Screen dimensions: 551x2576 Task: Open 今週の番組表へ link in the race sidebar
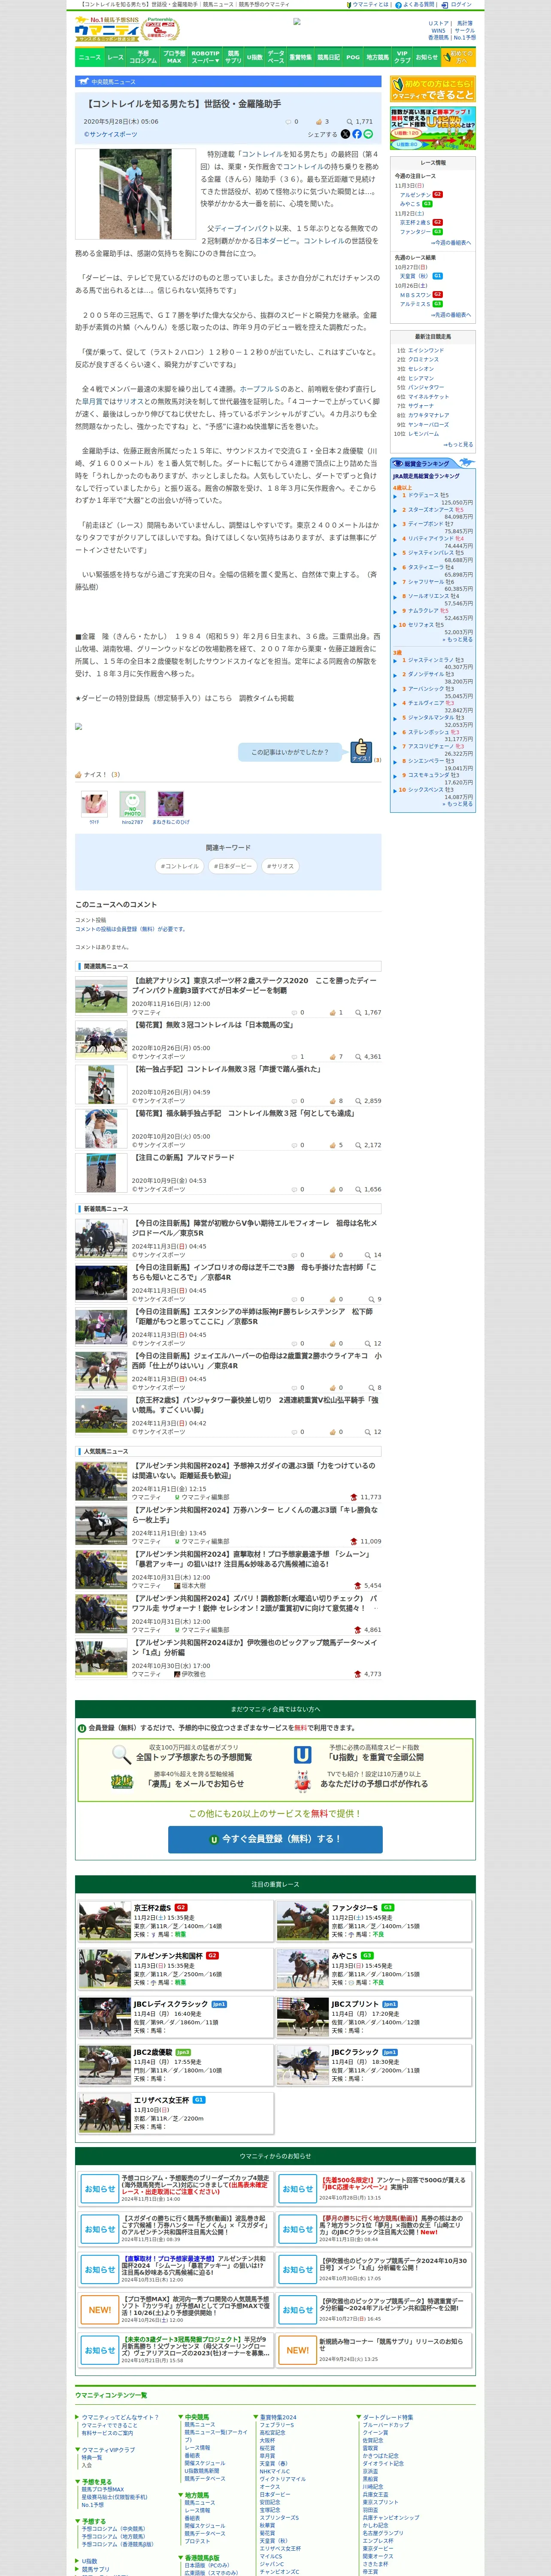click(451, 243)
